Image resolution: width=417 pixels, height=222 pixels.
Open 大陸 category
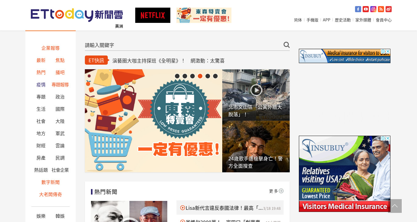tap(60, 121)
